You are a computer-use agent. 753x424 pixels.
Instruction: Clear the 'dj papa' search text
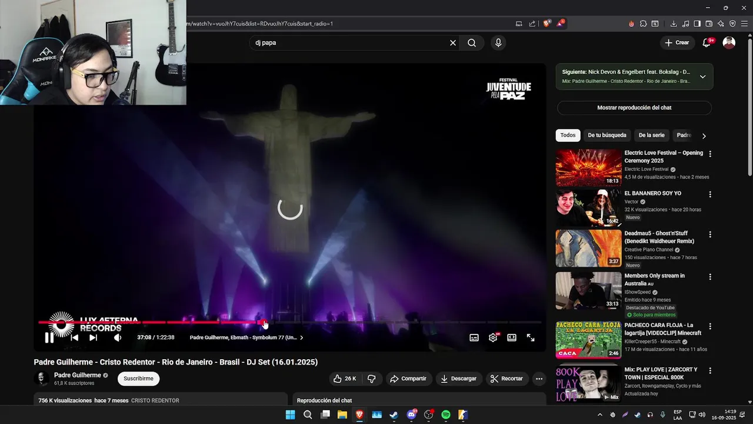click(453, 42)
